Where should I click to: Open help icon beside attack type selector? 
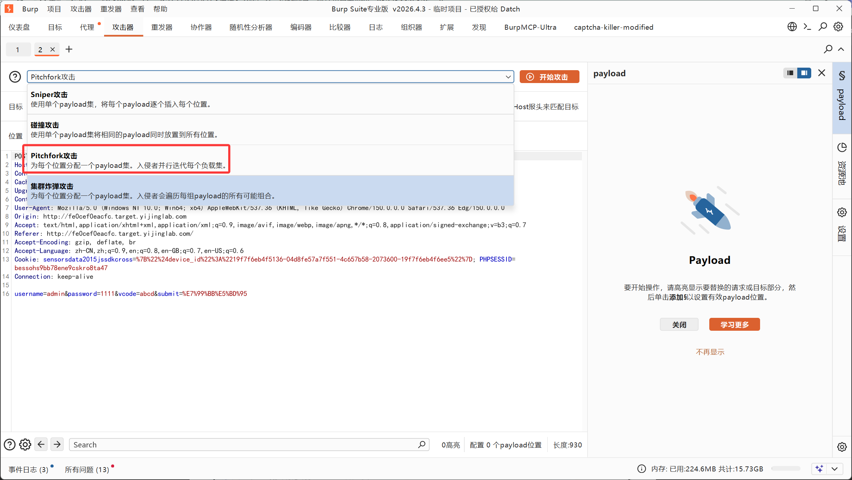pyautogui.click(x=15, y=77)
